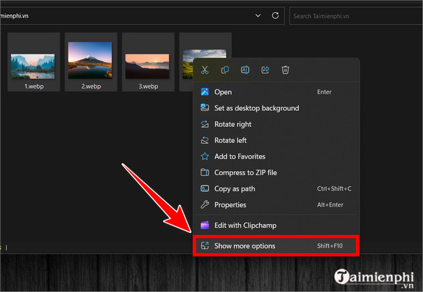
Task: Click the fourth image thumbnail behind the menu
Action: coord(188,64)
